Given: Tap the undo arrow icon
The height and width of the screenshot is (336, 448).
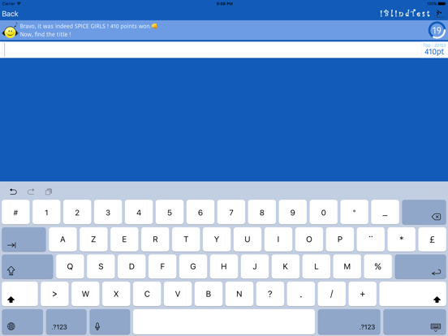Looking at the screenshot, I should point(13,192).
